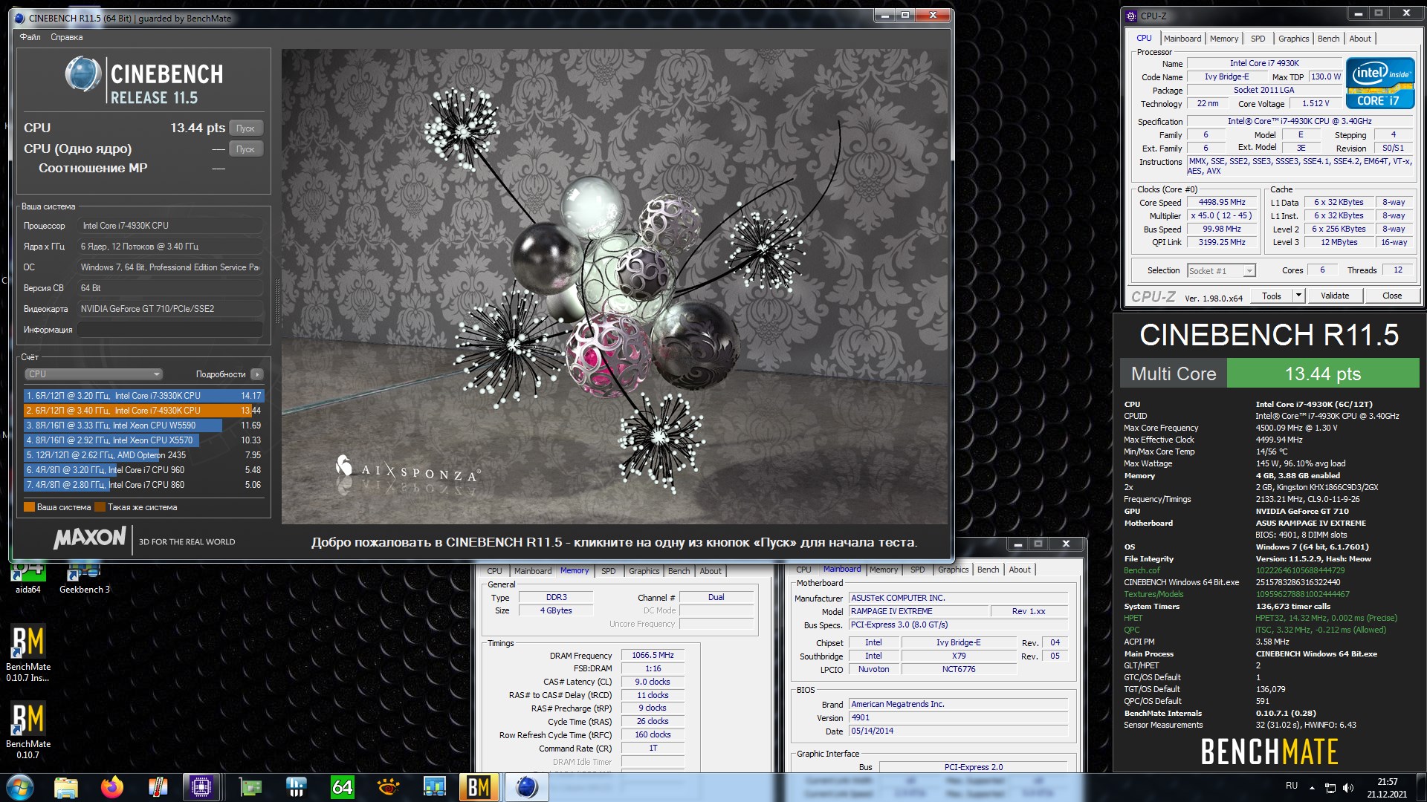Open BenchMate 0.10.7 Ins... desktop icon
1427x802 pixels.
click(27, 653)
